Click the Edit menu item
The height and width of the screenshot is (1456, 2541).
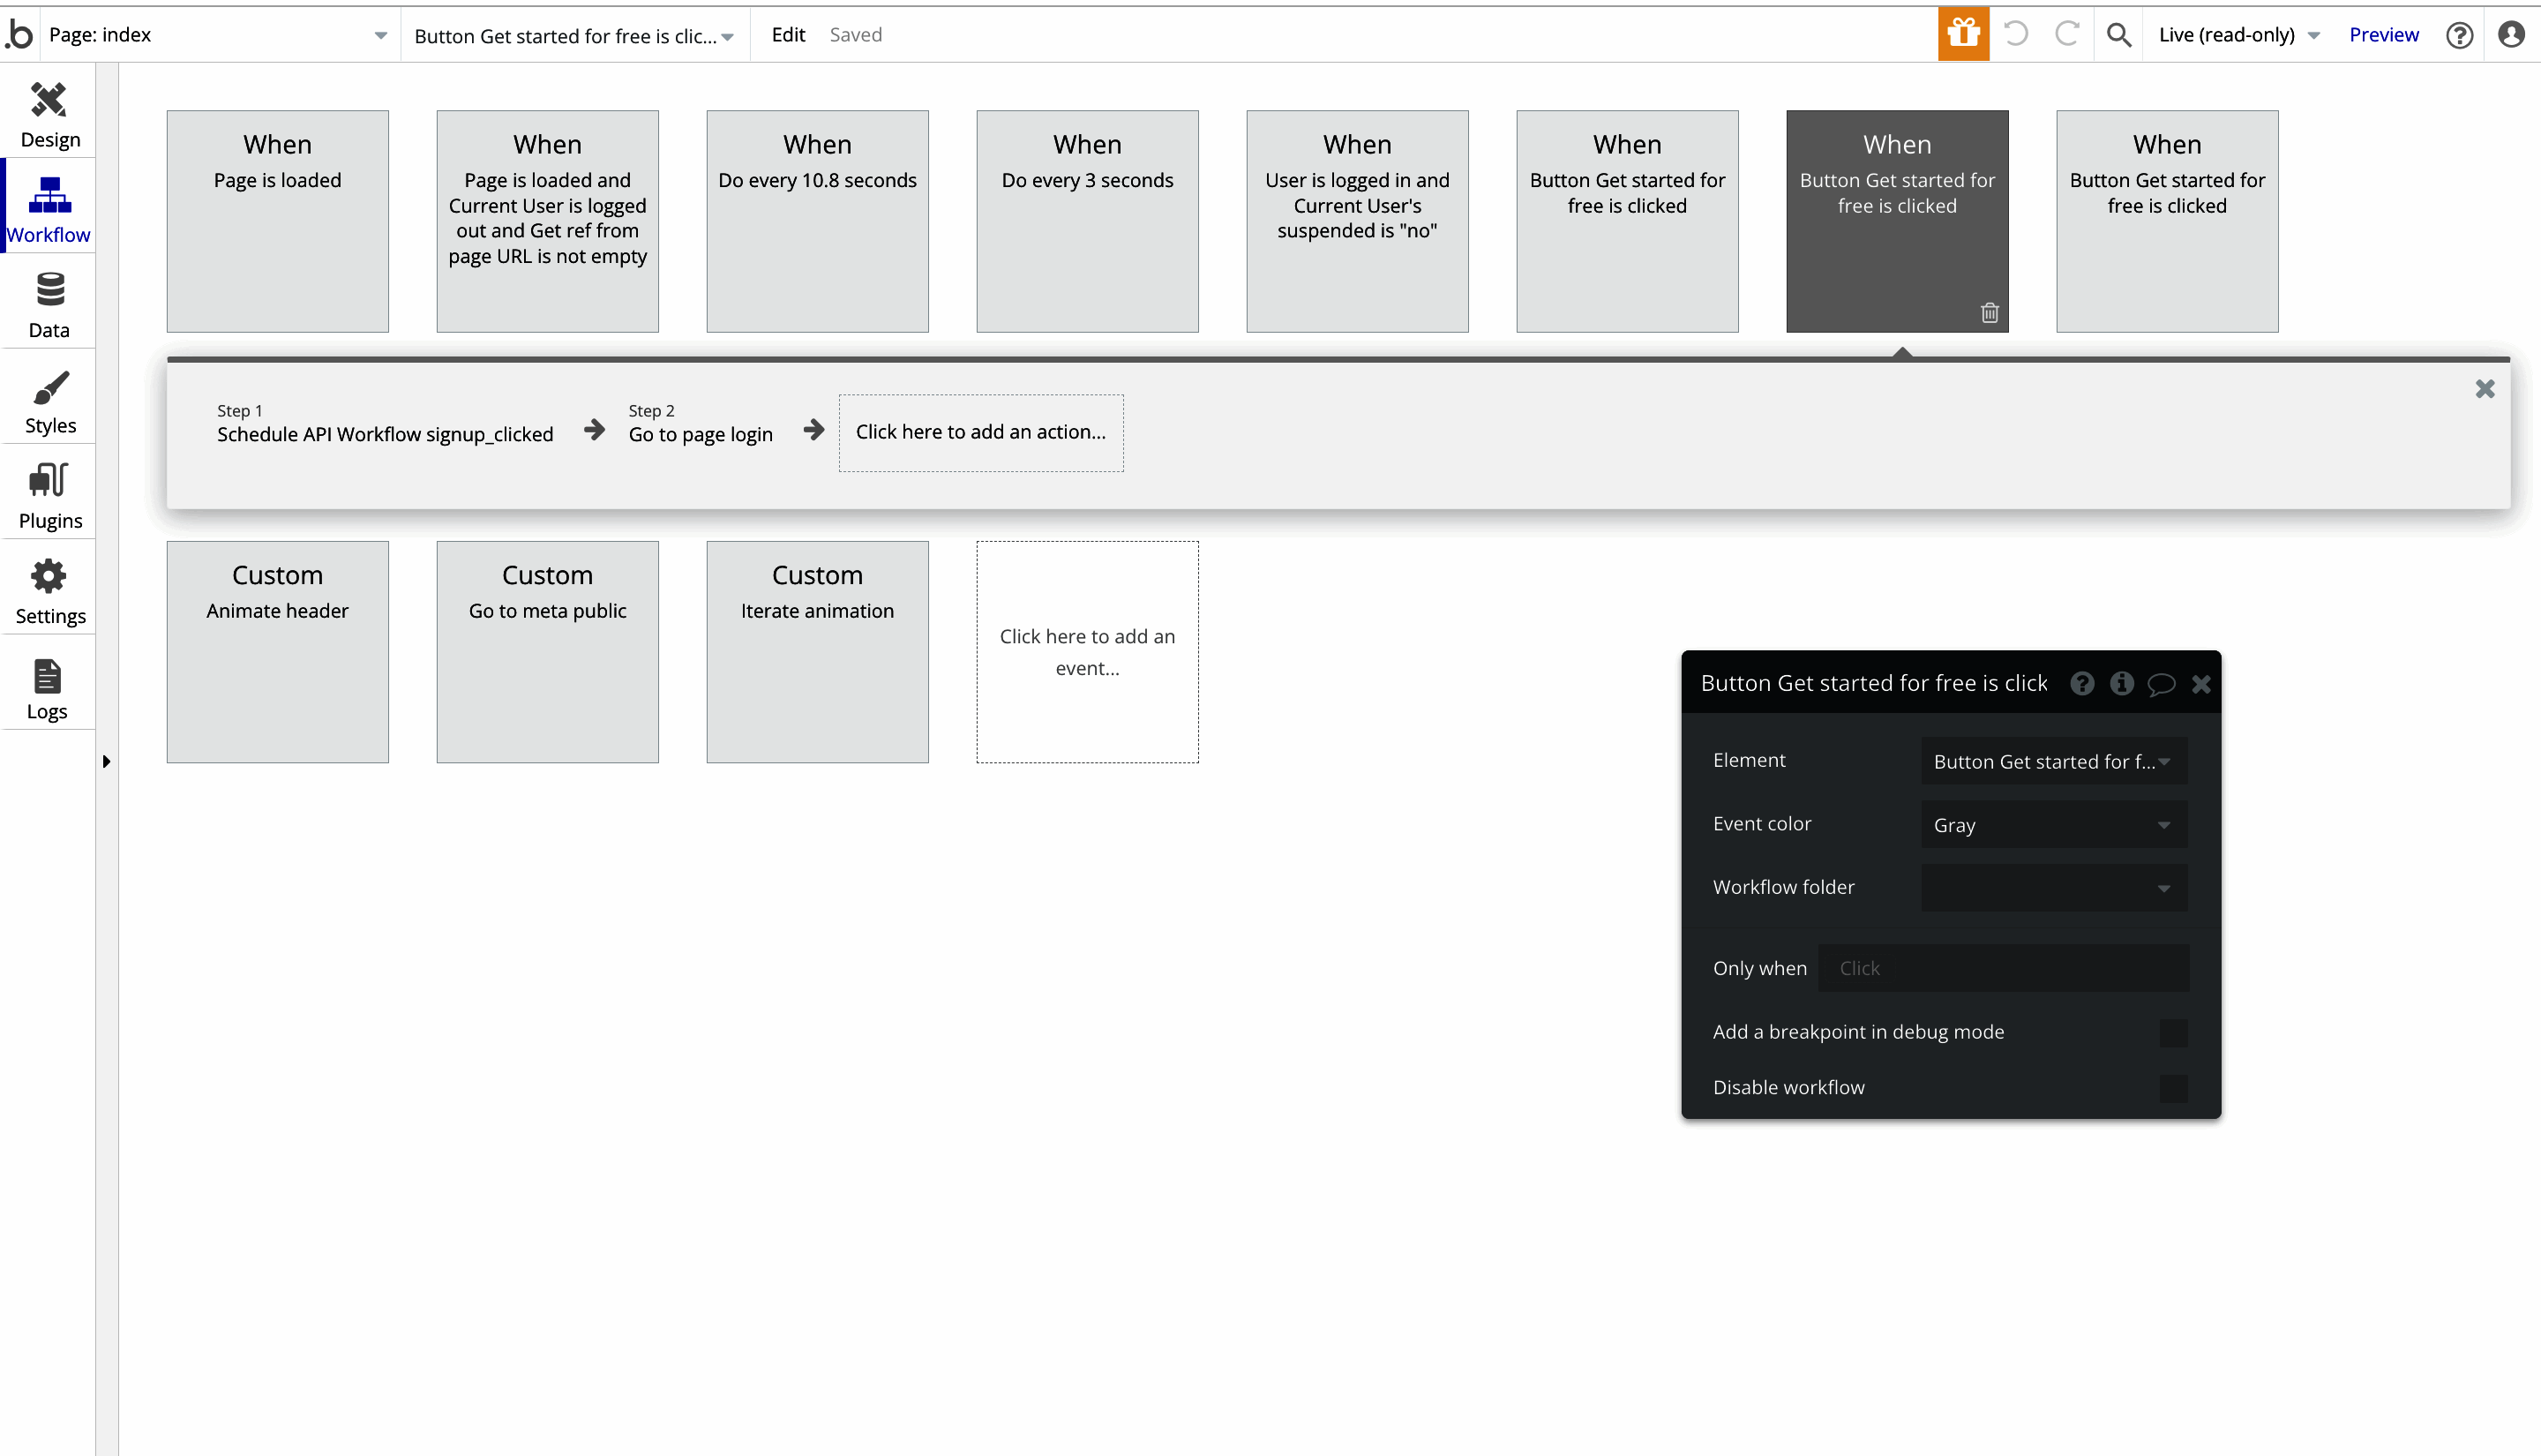[789, 33]
